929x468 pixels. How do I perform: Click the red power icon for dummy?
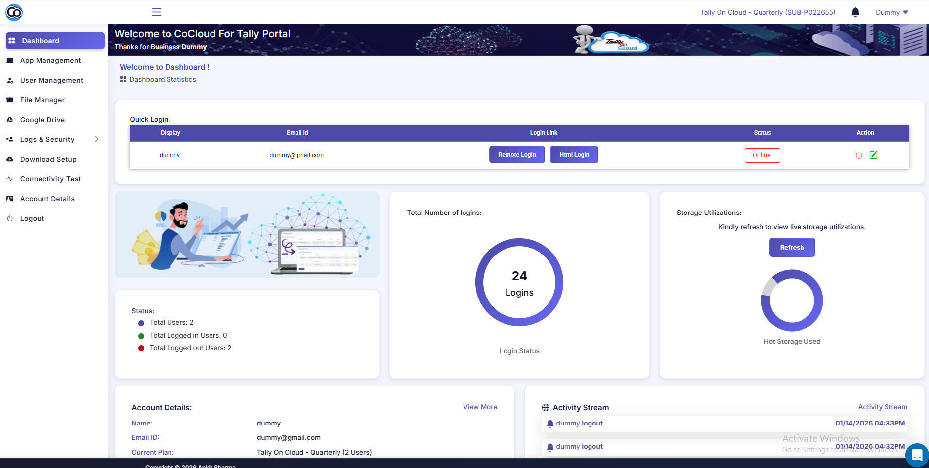(x=859, y=155)
